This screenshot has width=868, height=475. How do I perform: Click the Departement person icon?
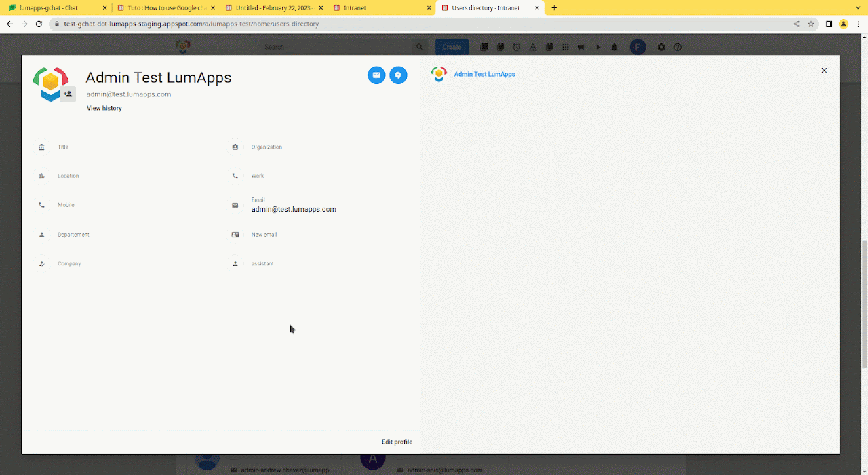pos(42,235)
